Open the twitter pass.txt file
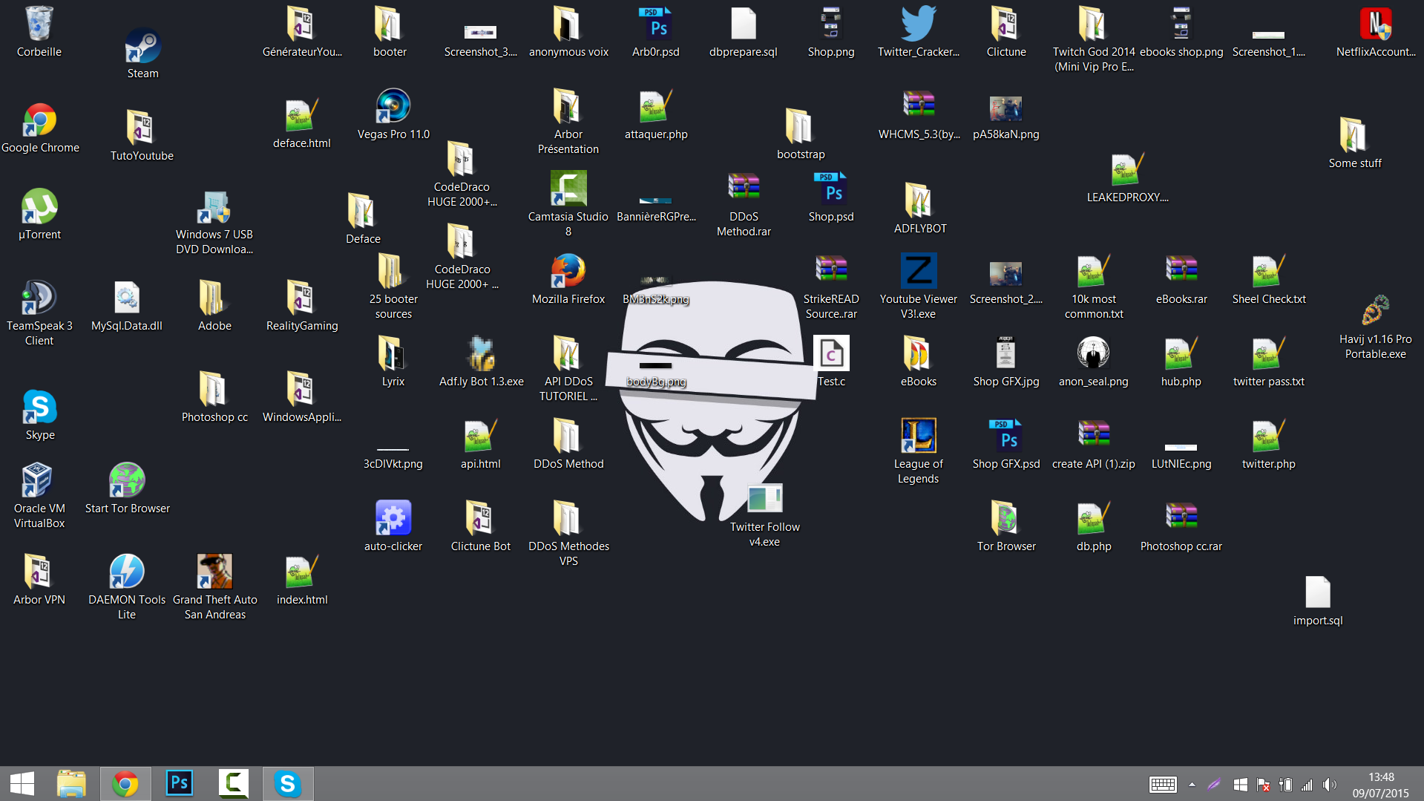Viewport: 1424px width, 801px height. click(1269, 362)
